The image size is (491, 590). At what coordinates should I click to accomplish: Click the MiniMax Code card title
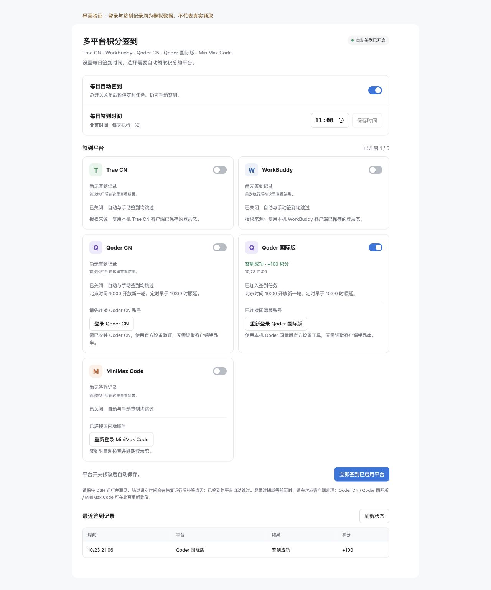click(125, 371)
